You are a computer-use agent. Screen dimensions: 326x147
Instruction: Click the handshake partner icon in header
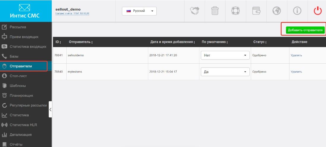click(x=195, y=11)
